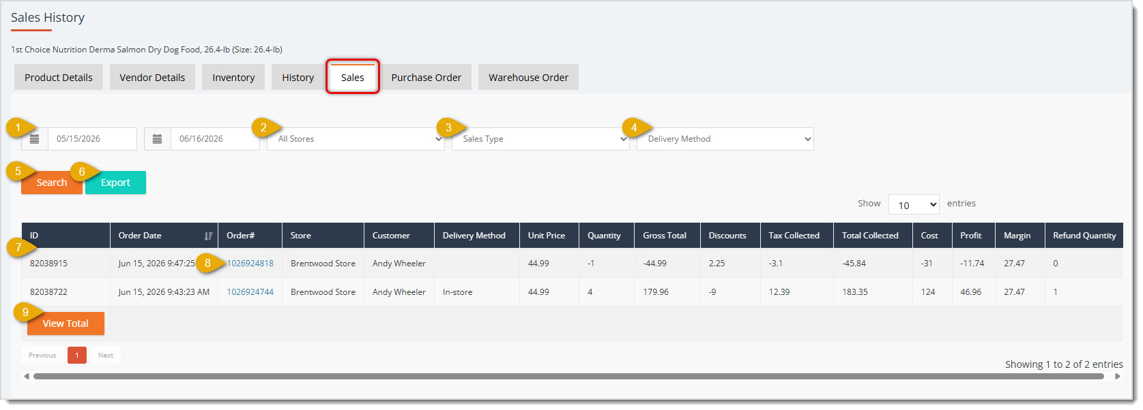The height and width of the screenshot is (410, 1143).
Task: Open the start date calendar icon
Action: click(x=35, y=139)
